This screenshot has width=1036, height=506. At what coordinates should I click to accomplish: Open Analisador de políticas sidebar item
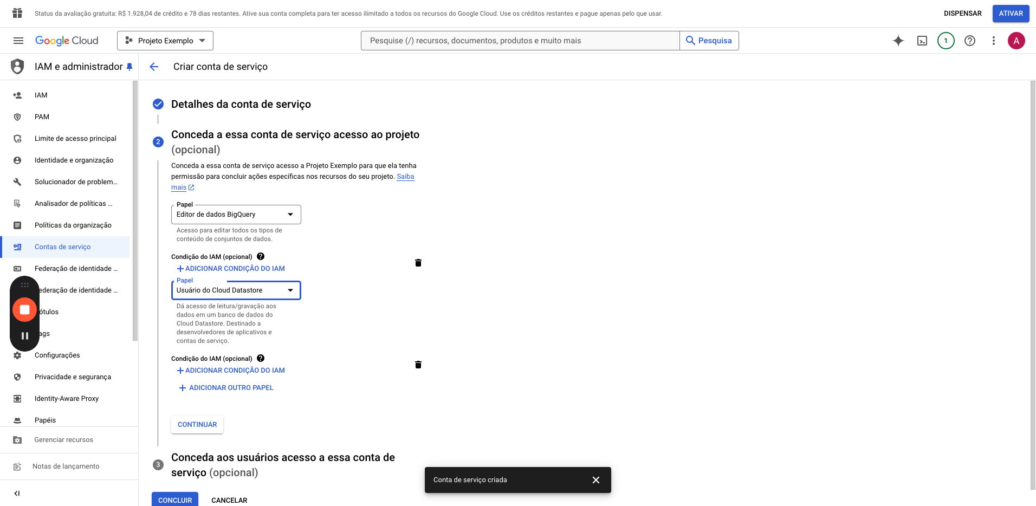[65, 204]
